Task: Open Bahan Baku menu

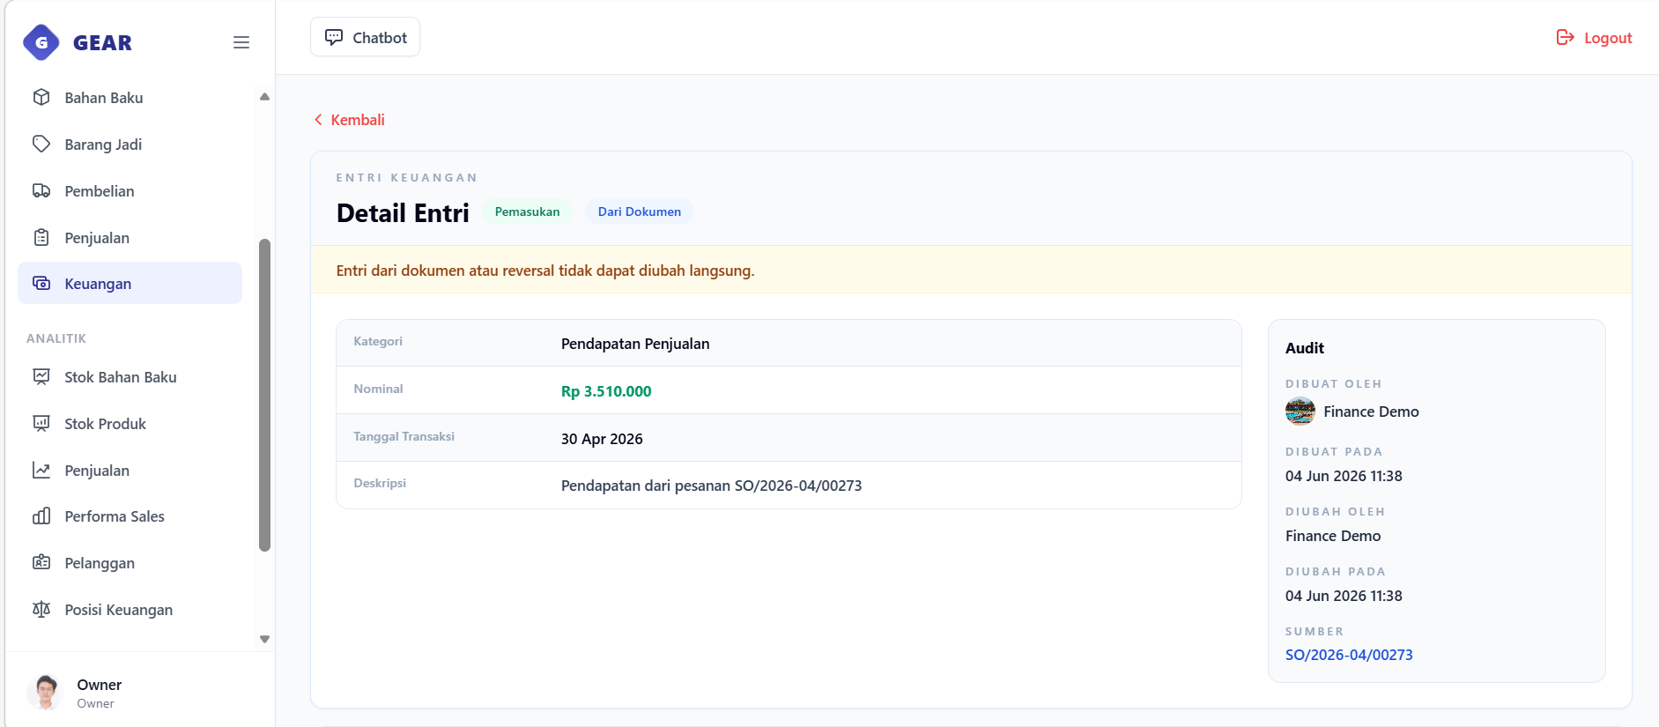Action: pyautogui.click(x=130, y=98)
